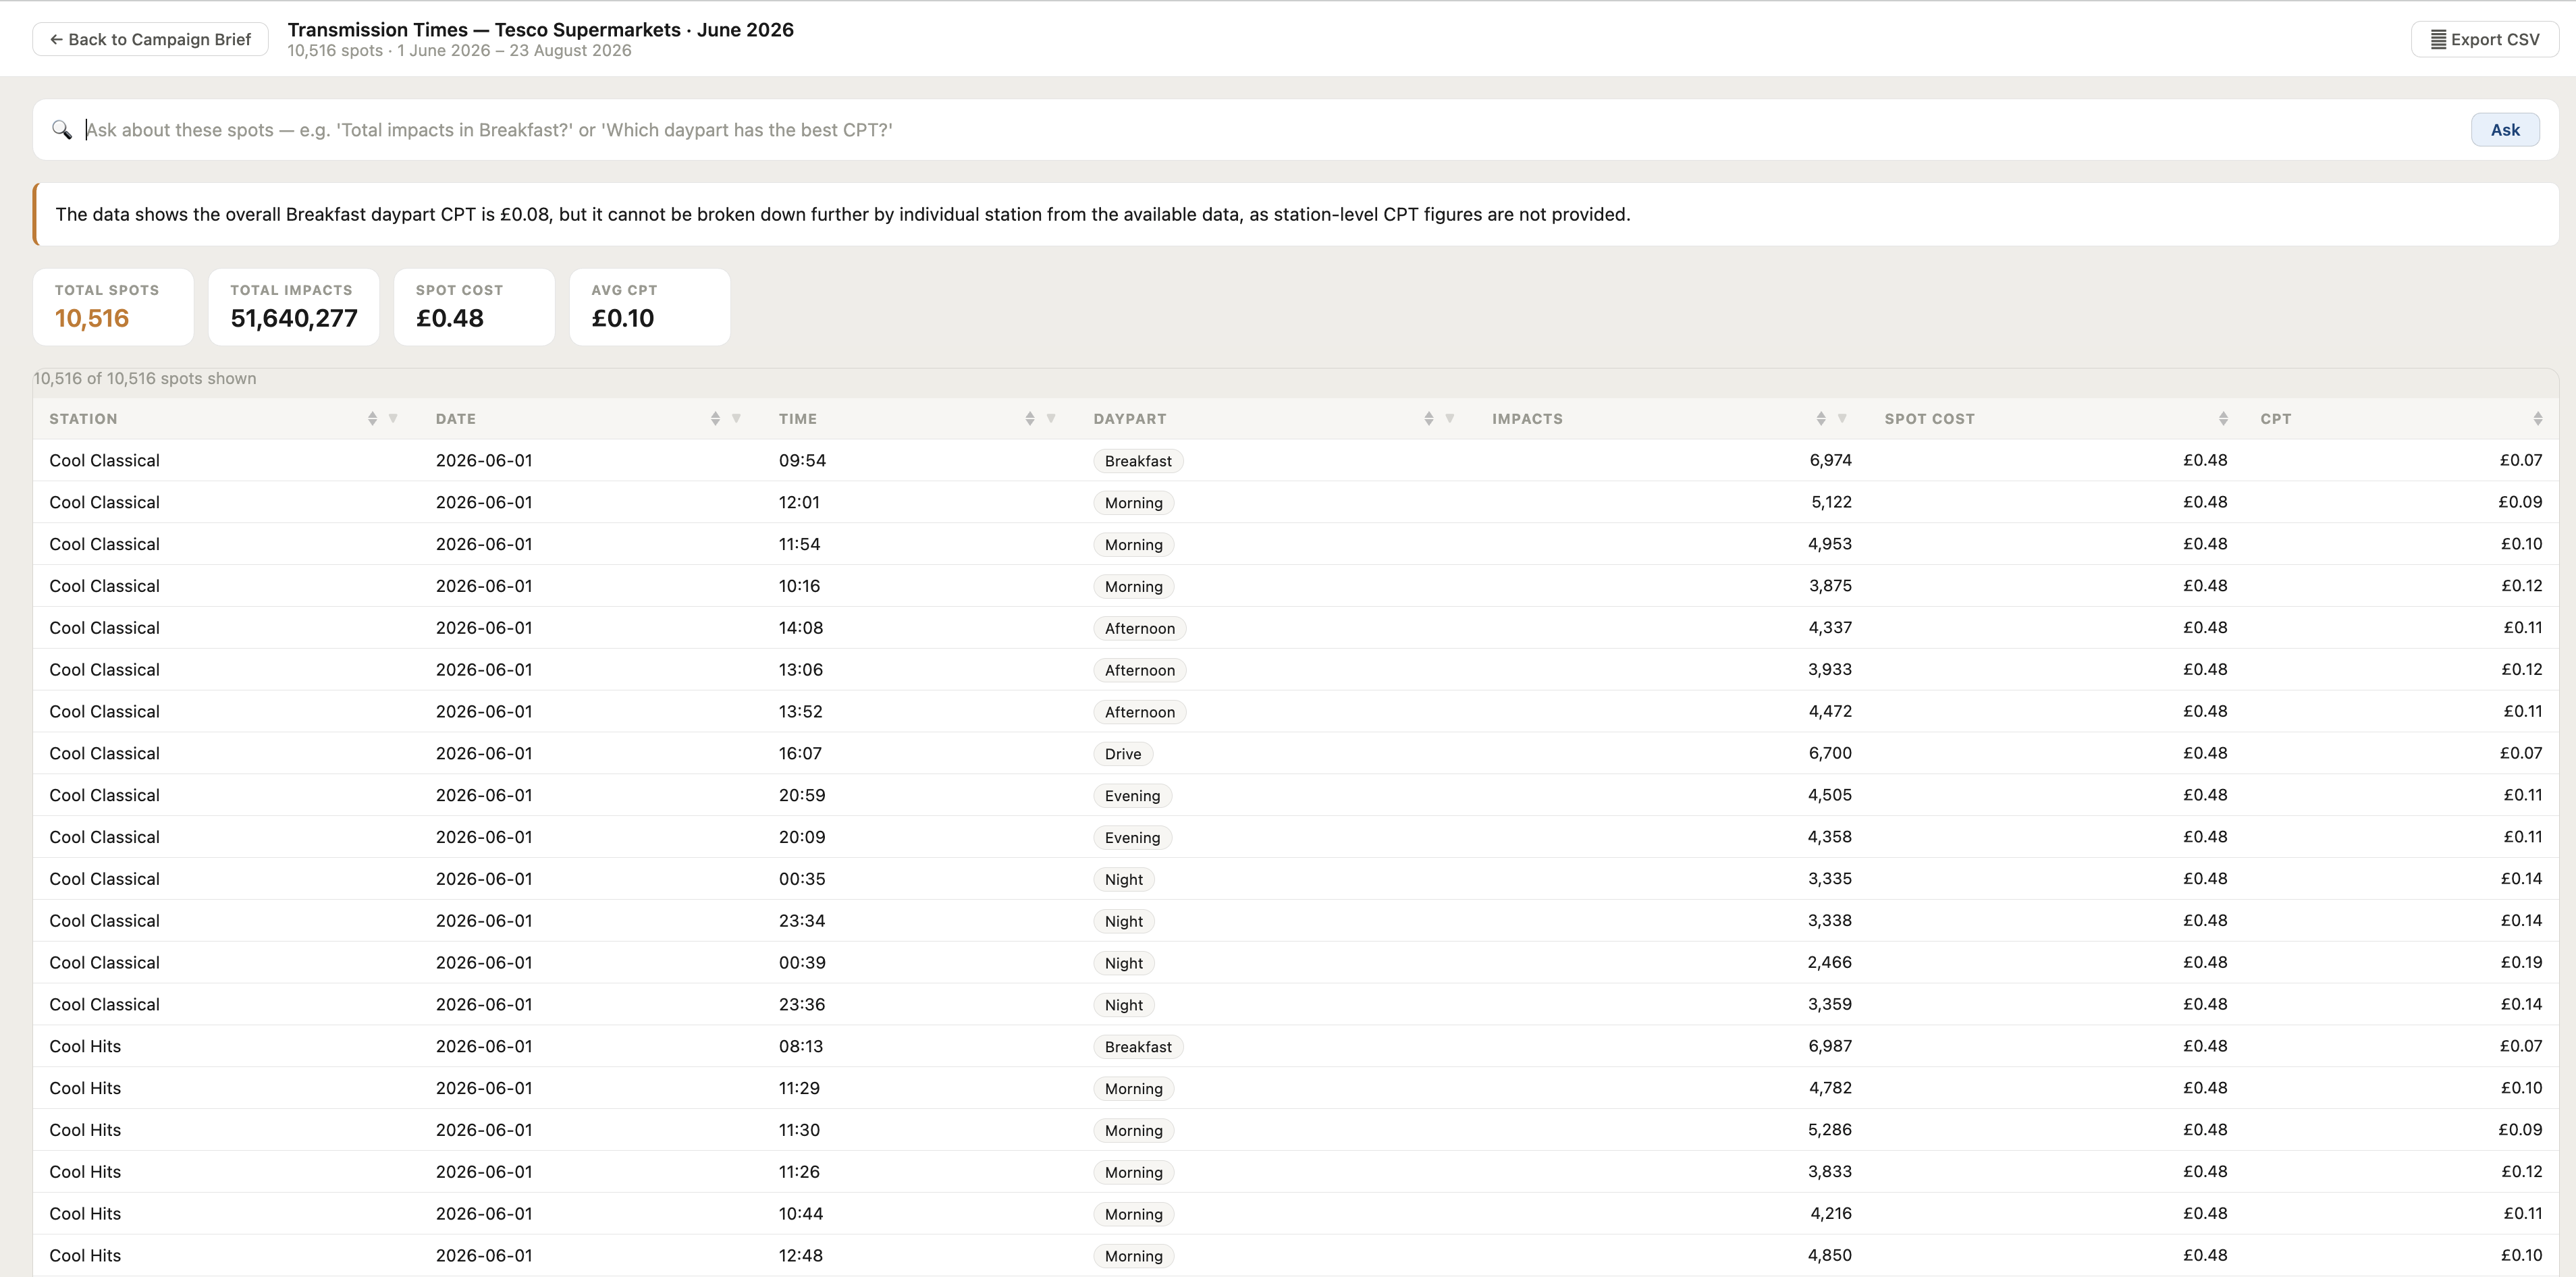Image resolution: width=2576 pixels, height=1277 pixels.
Task: Click the impacts value 6,974
Action: click(x=1830, y=460)
